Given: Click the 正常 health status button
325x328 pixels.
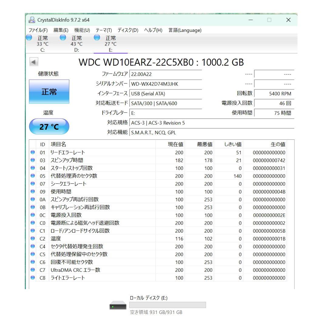Looking at the screenshot, I should coord(49,92).
